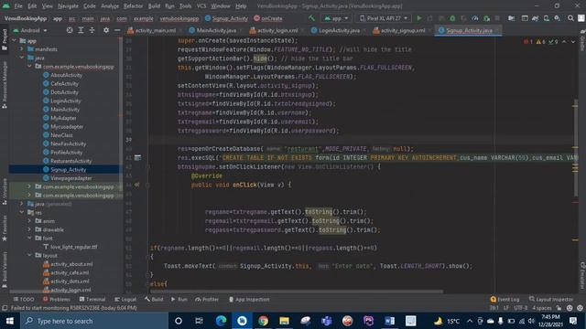Collapse the com.example.venubookingapp package
Screen dimensions: 586x329
click(29, 67)
